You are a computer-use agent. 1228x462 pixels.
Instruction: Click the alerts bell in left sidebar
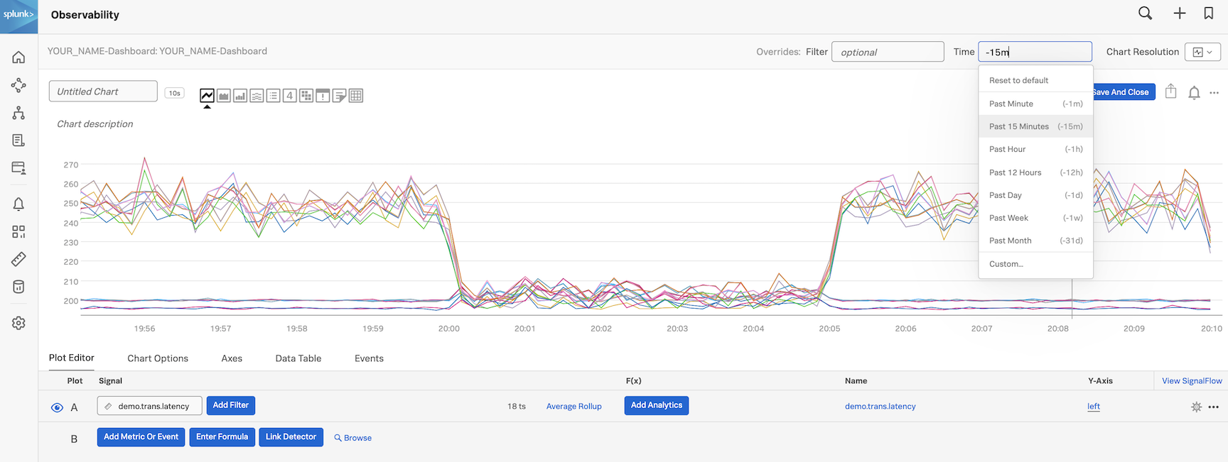coord(18,204)
